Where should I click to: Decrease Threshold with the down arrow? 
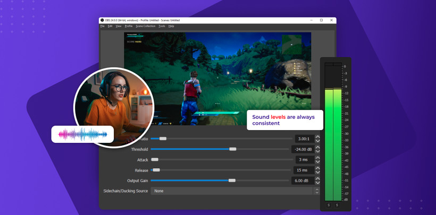[x=317, y=151]
